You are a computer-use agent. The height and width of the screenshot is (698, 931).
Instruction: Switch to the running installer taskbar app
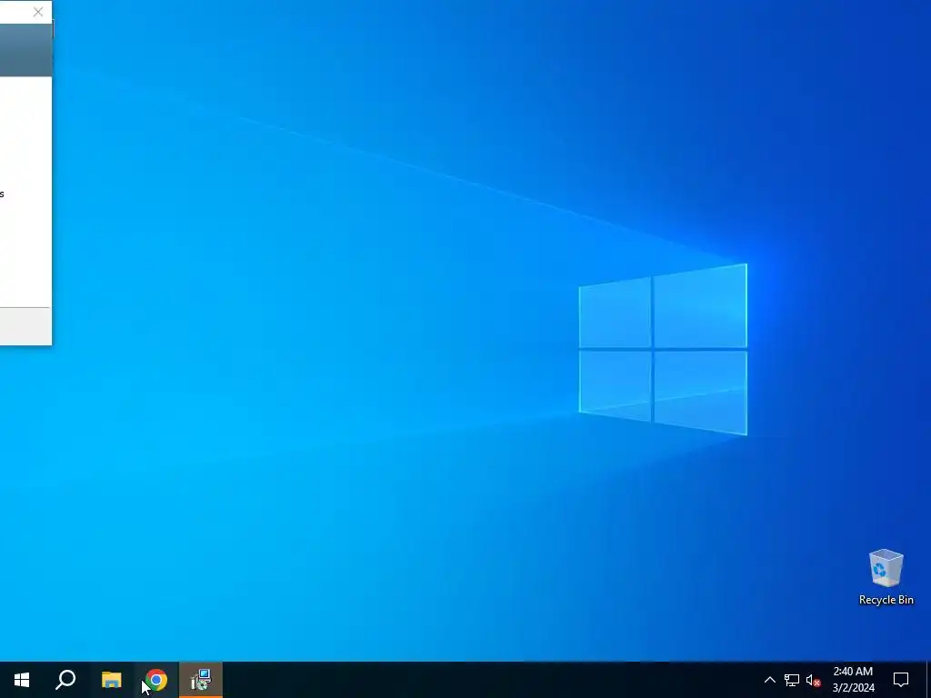pyautogui.click(x=201, y=680)
